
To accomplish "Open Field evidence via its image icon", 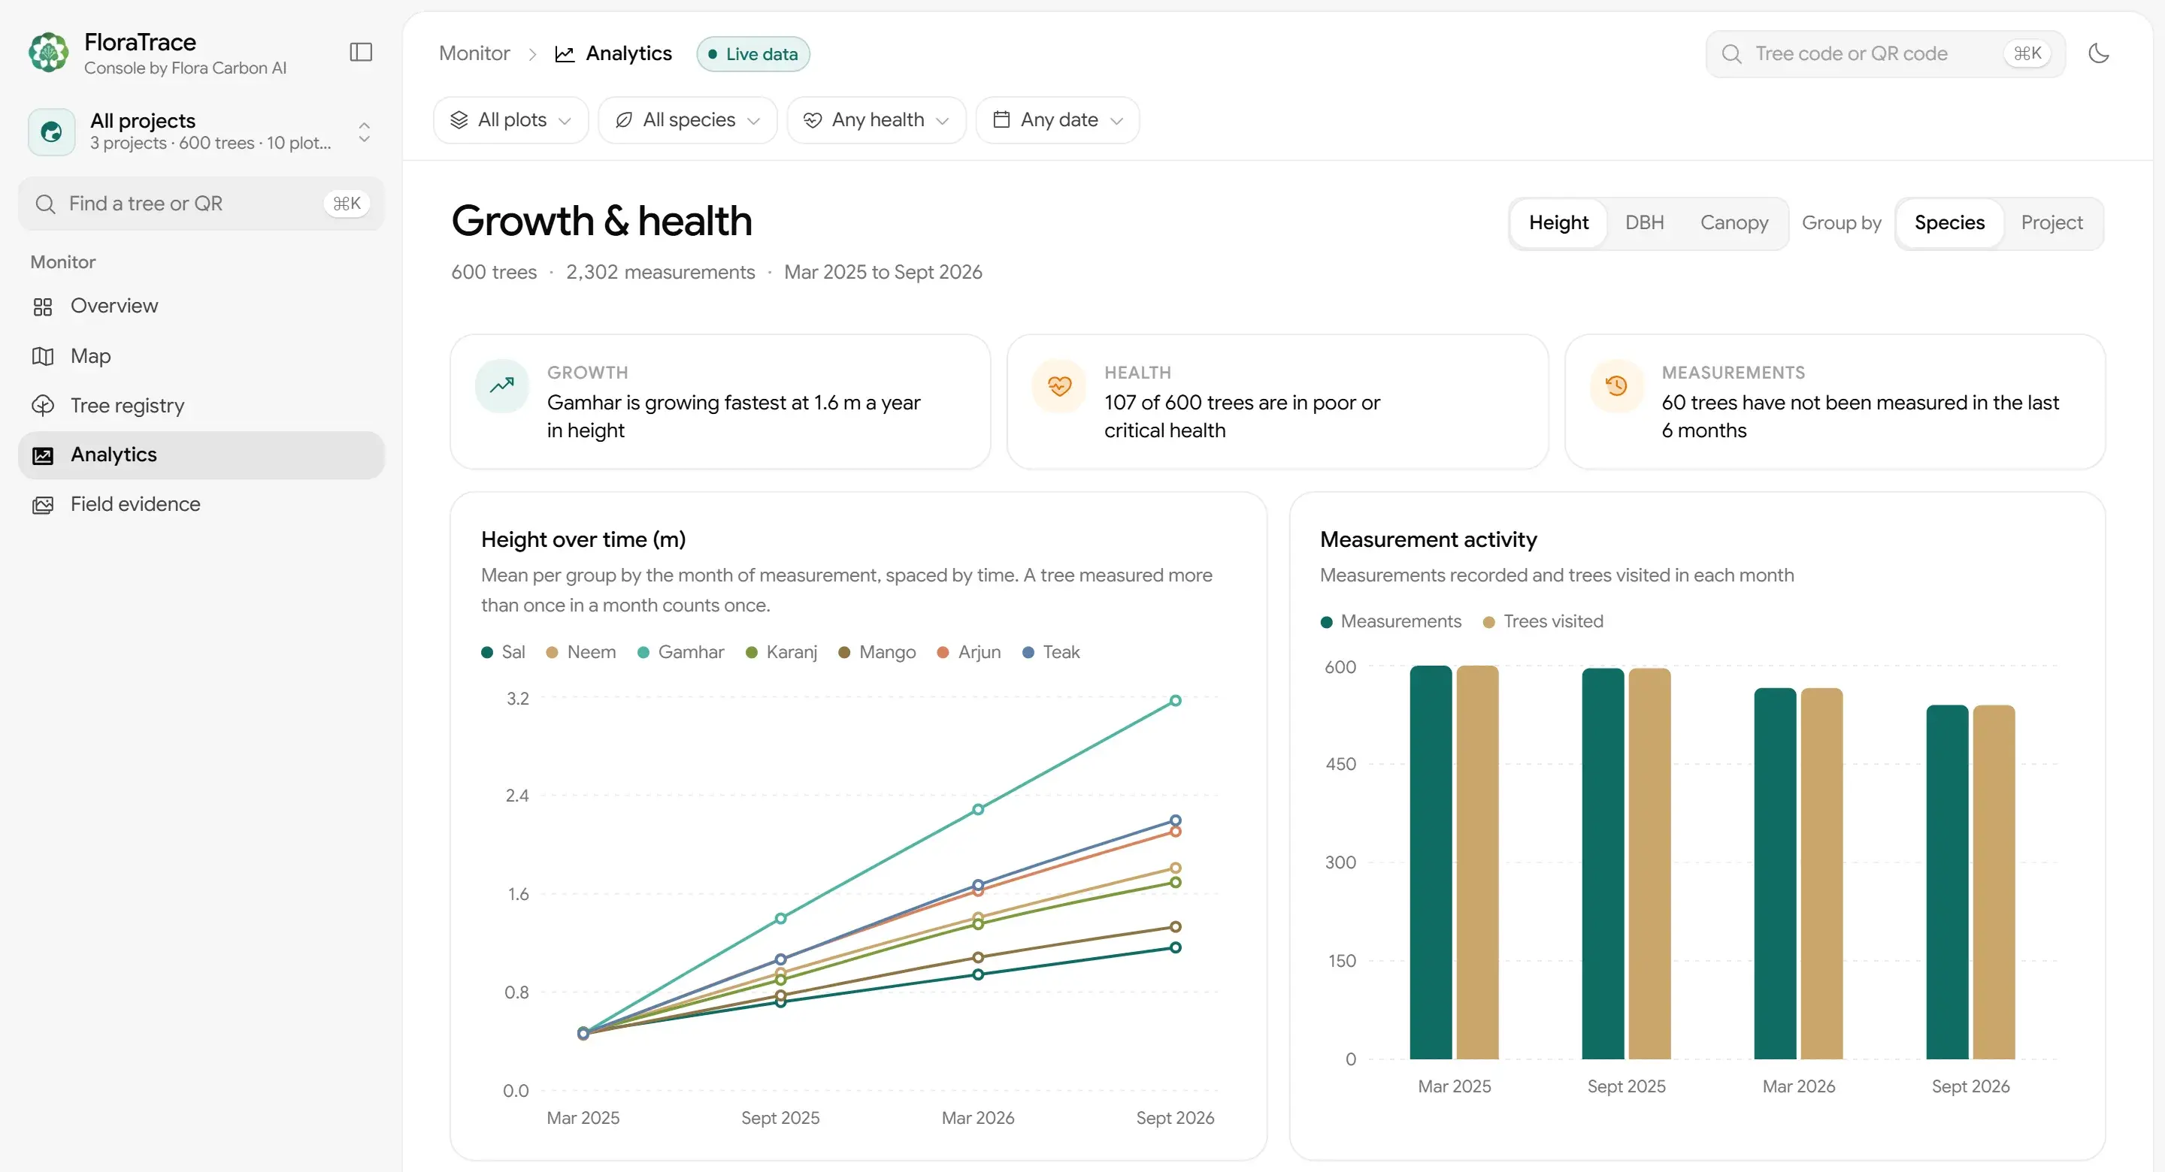I will tap(43, 505).
